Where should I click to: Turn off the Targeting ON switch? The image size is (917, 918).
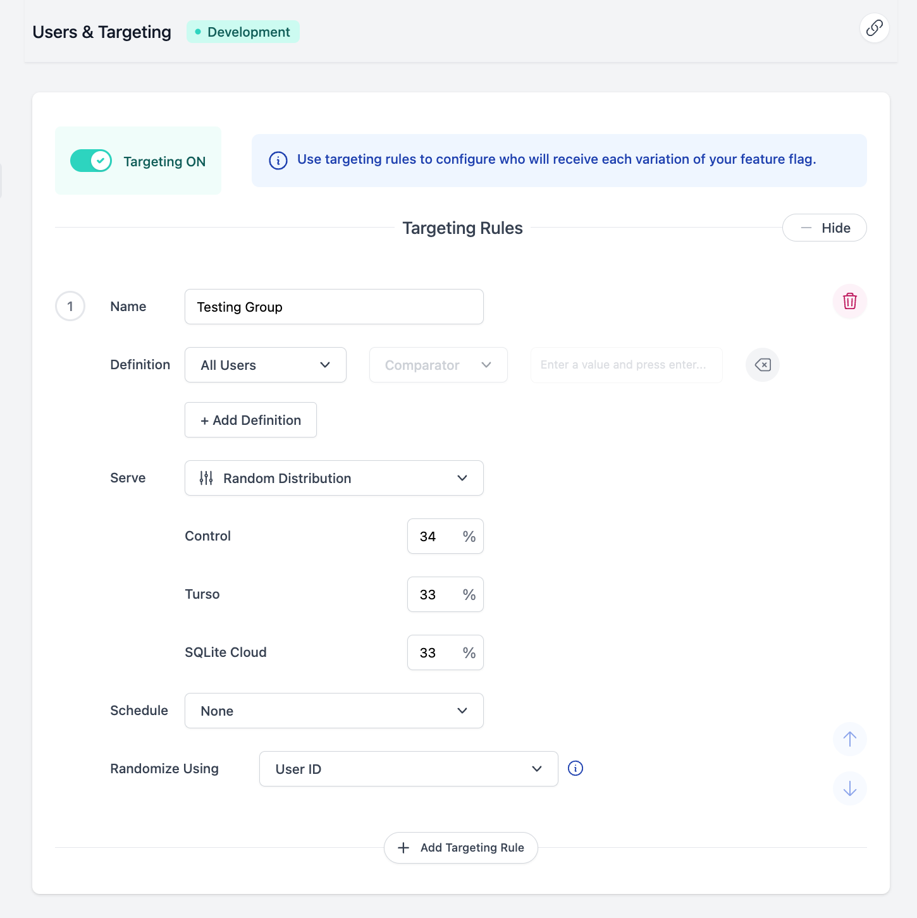coord(91,161)
